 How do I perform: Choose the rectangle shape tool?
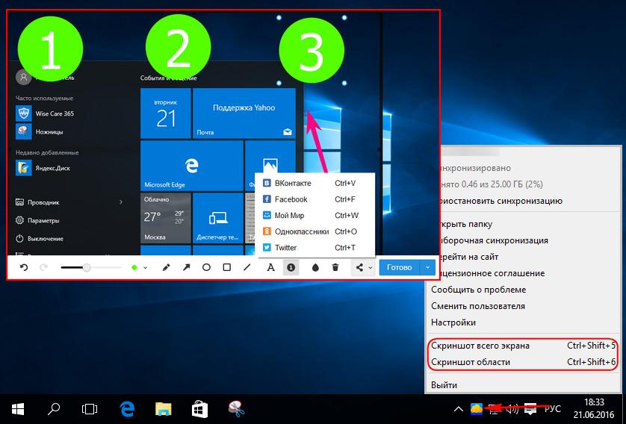(227, 268)
